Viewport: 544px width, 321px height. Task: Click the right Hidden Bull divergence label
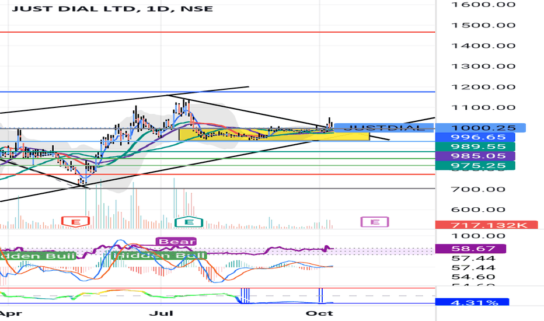point(159,256)
